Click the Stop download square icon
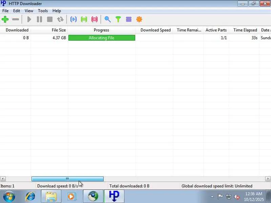 coord(50,19)
